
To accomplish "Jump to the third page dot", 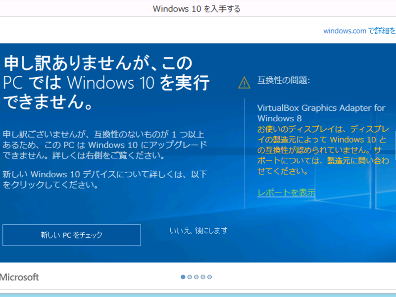I will click(196, 277).
